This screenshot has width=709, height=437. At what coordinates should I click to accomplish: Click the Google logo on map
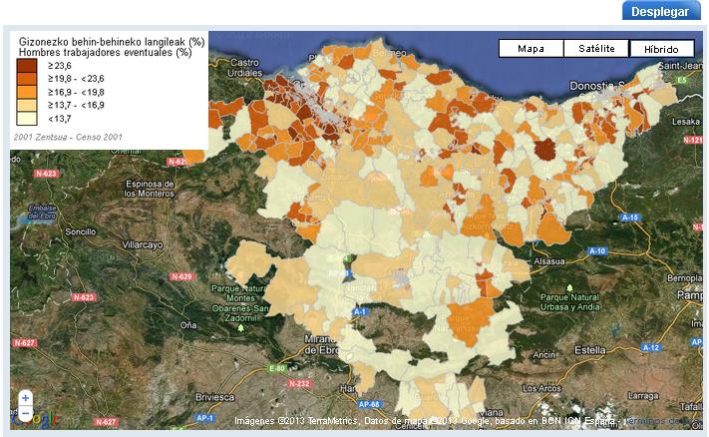(x=42, y=420)
